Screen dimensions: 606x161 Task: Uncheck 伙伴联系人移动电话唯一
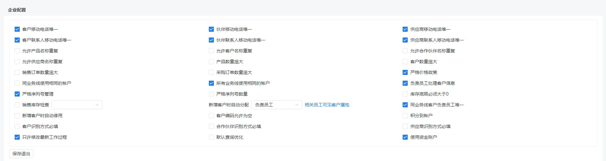pos(211,40)
